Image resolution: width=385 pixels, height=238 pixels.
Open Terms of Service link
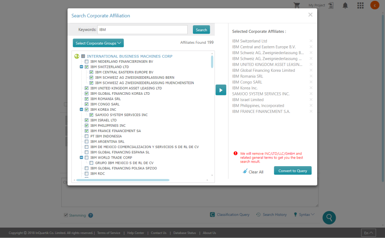click(109, 233)
